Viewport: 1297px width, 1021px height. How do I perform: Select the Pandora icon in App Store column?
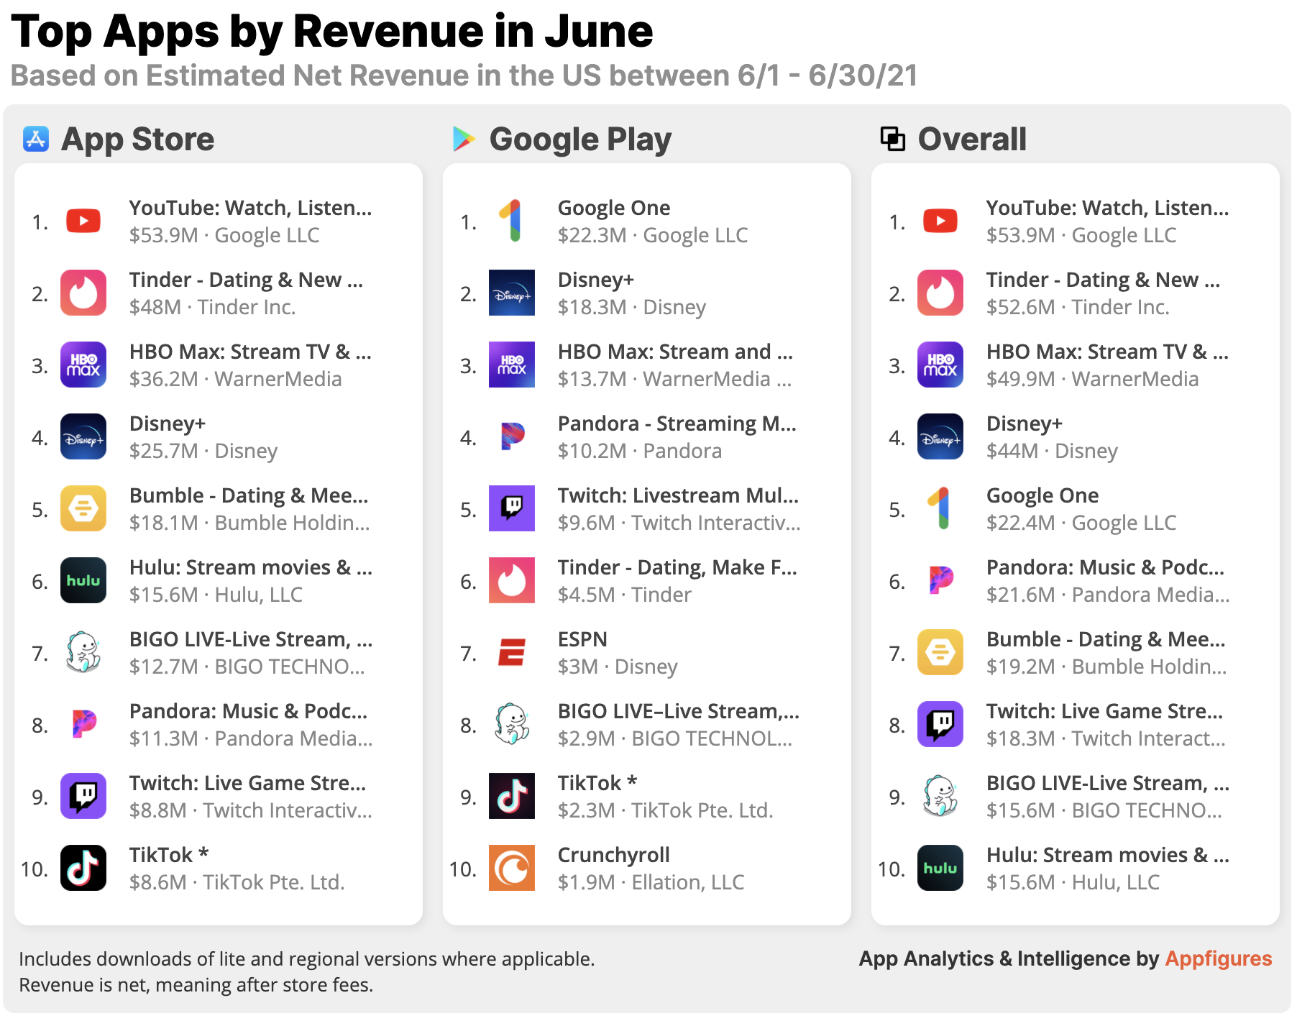pyautogui.click(x=83, y=724)
